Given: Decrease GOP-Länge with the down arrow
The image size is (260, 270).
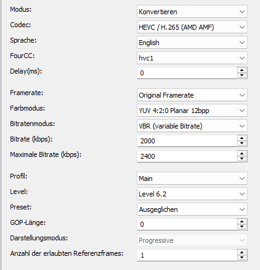Looking at the screenshot, I should [242, 227].
